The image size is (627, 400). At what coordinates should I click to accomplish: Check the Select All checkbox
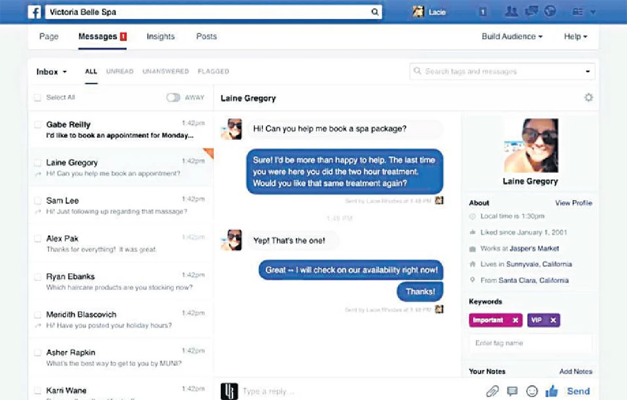point(38,98)
